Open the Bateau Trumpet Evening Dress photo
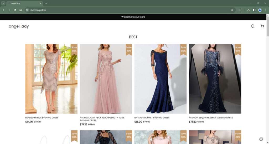The image size is (269, 144). pos(161,79)
